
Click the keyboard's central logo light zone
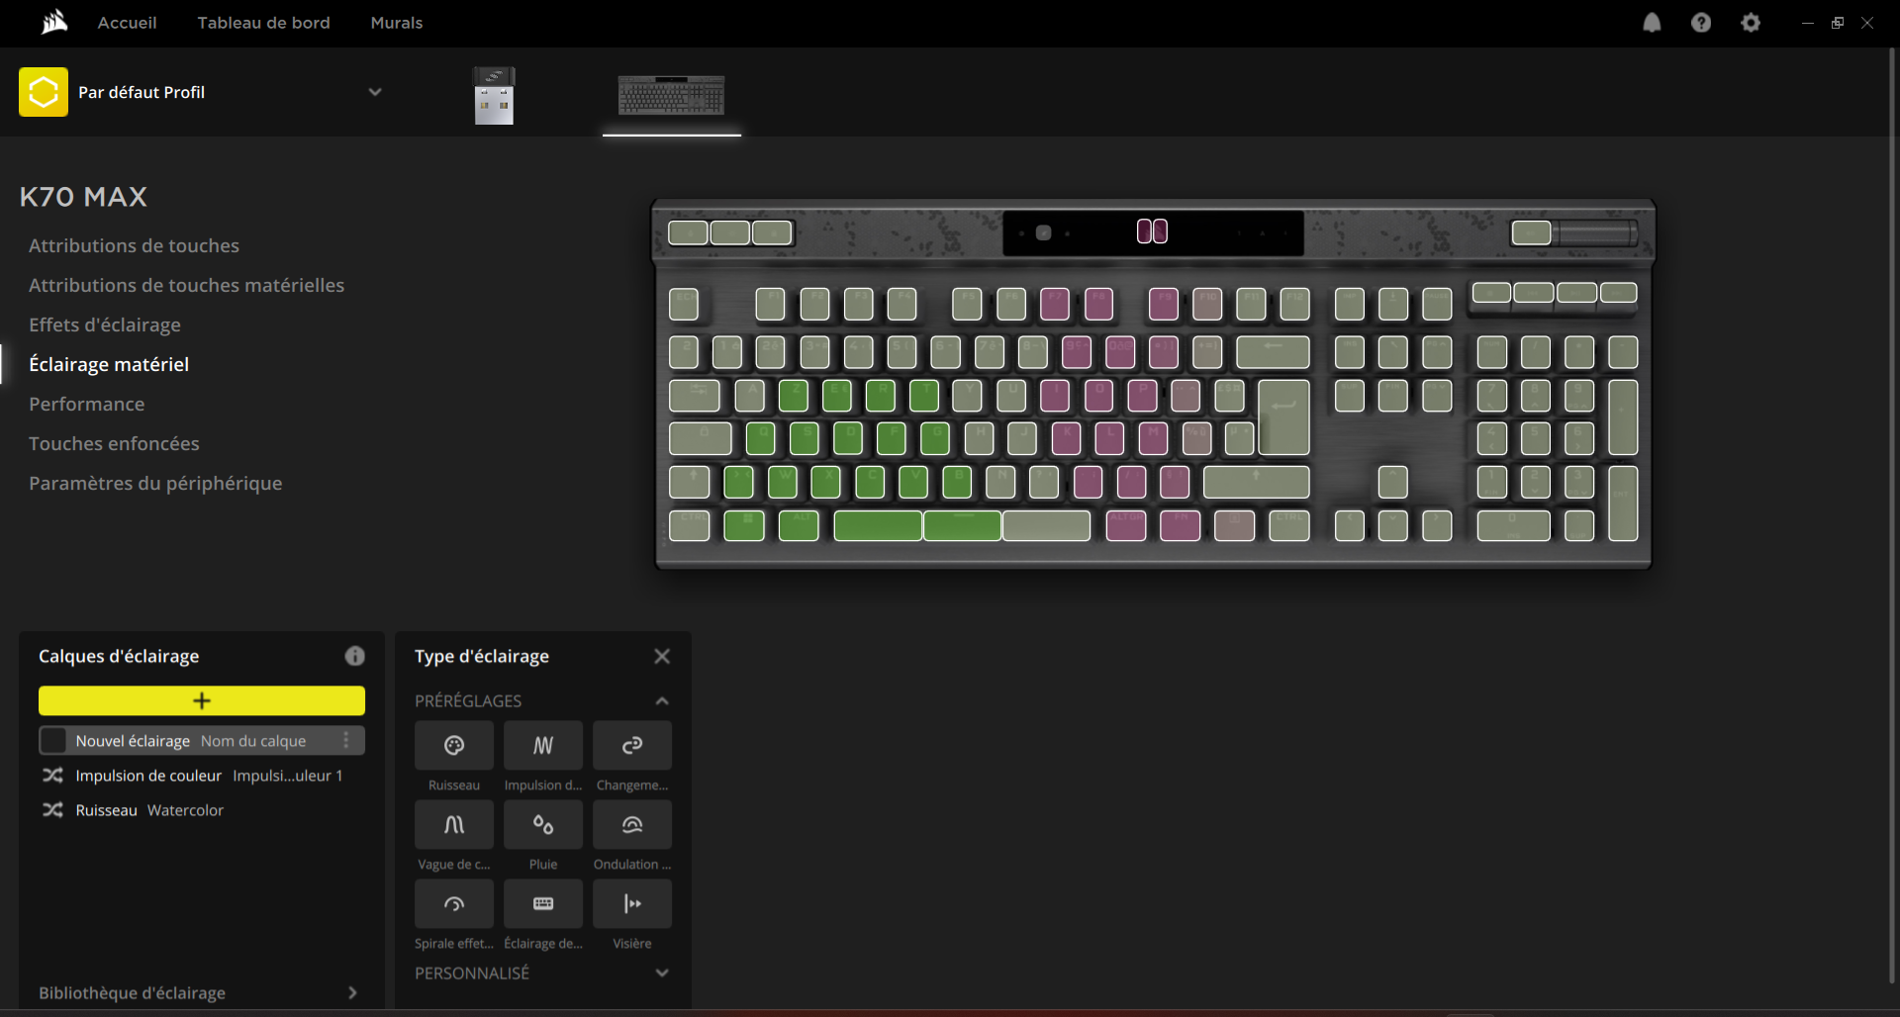[1152, 231]
